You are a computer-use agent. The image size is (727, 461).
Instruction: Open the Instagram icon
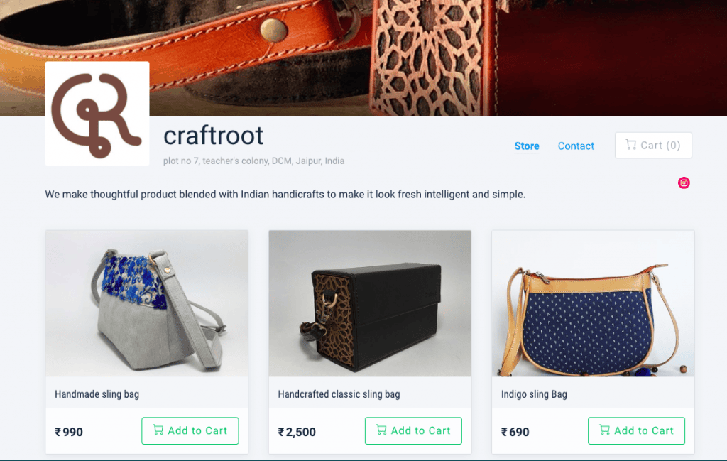coord(683,183)
